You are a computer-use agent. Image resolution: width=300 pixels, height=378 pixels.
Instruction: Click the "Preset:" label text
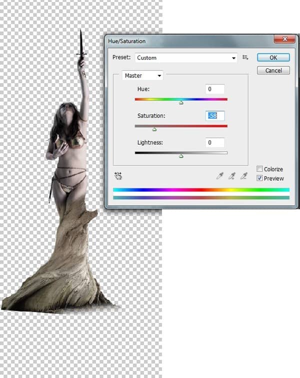121,57
